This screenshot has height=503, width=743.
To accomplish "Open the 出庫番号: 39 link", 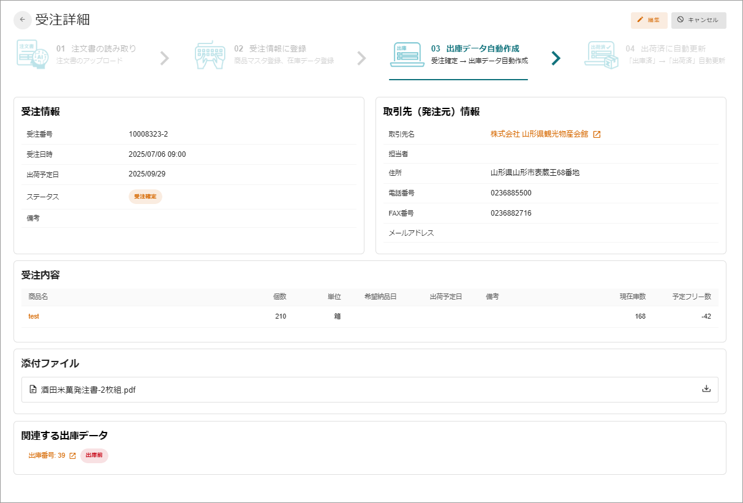I will 47,456.
